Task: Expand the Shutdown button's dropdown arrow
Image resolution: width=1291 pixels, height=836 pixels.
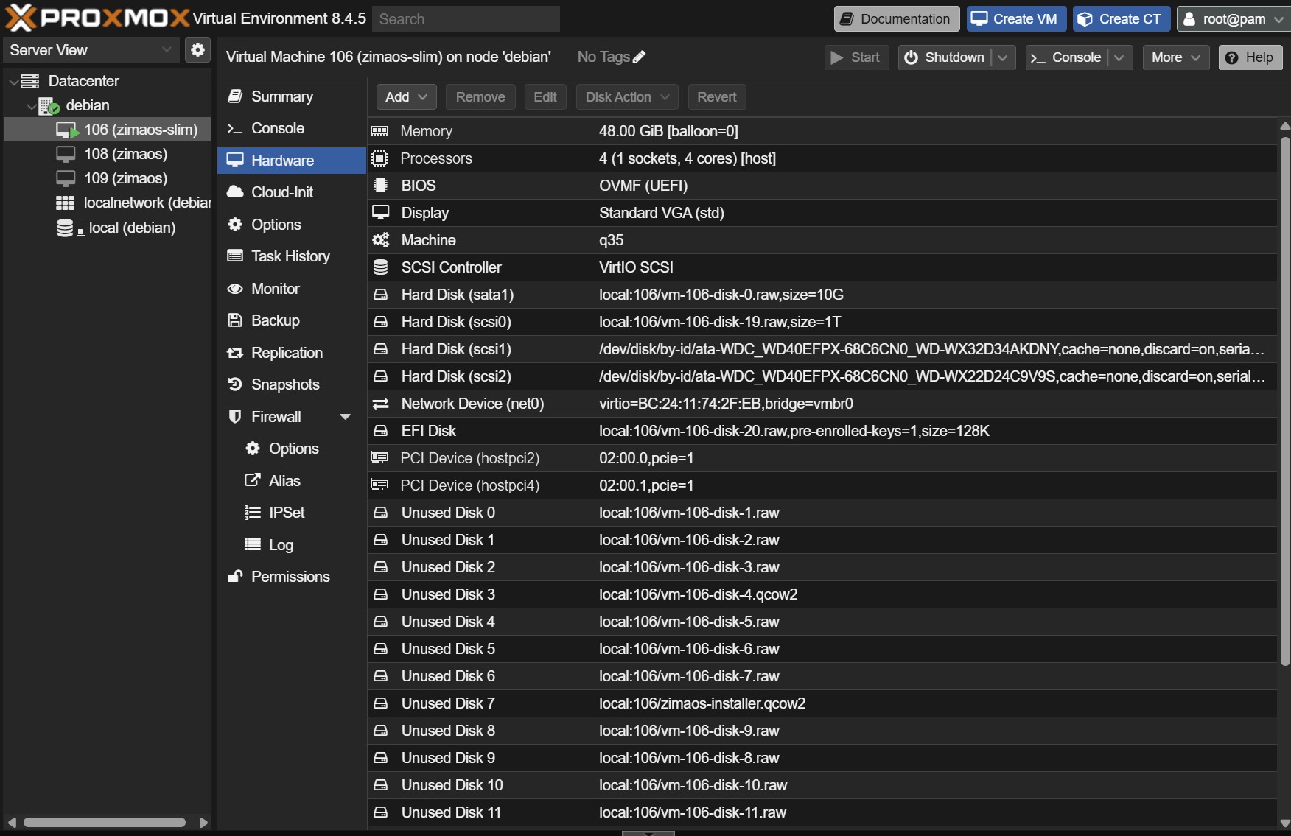Action: click(x=1003, y=57)
